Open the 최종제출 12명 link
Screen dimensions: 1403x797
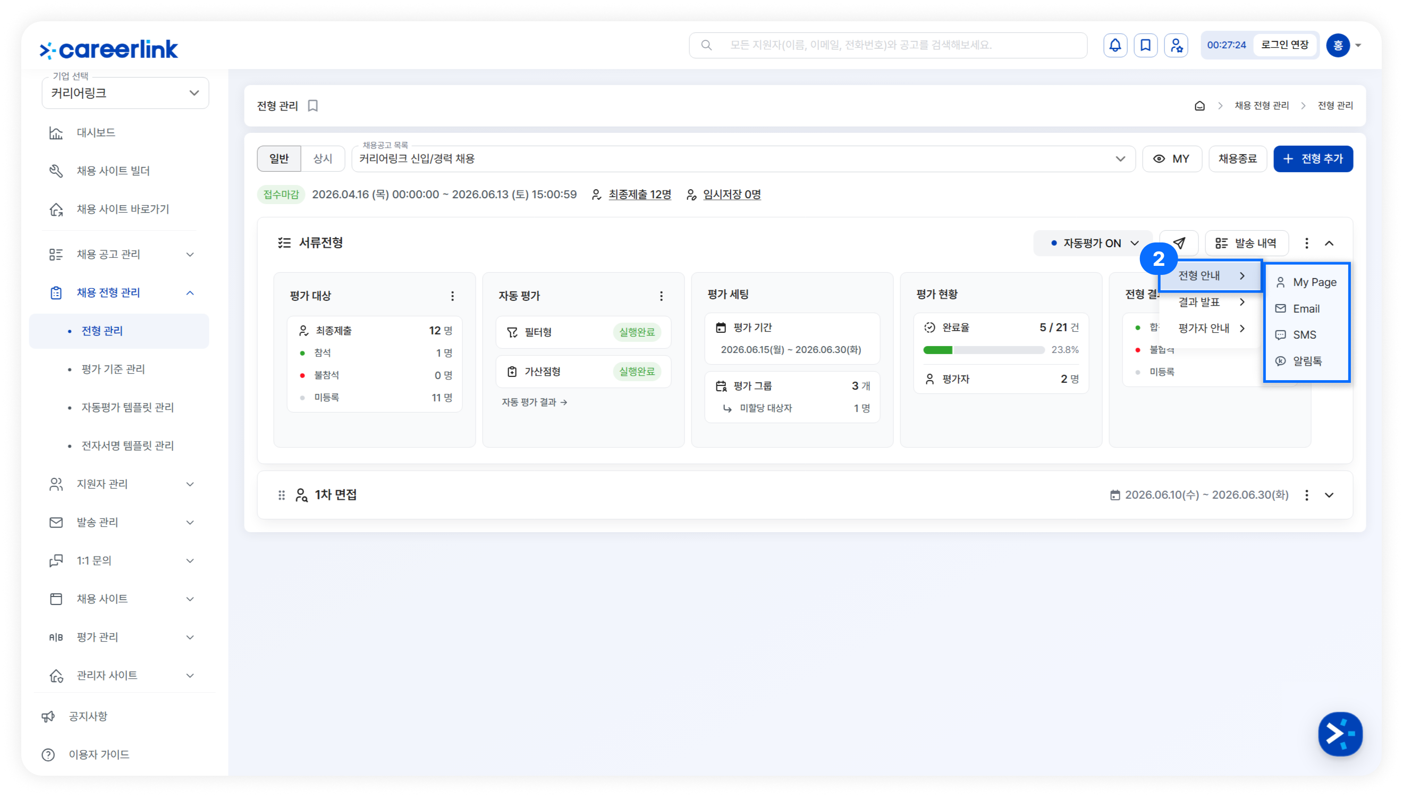(639, 195)
